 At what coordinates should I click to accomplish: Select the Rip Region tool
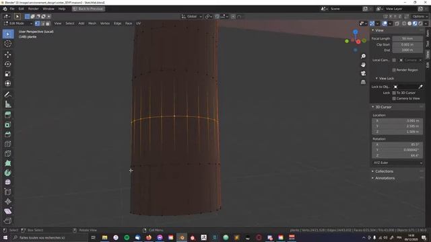click(7, 221)
